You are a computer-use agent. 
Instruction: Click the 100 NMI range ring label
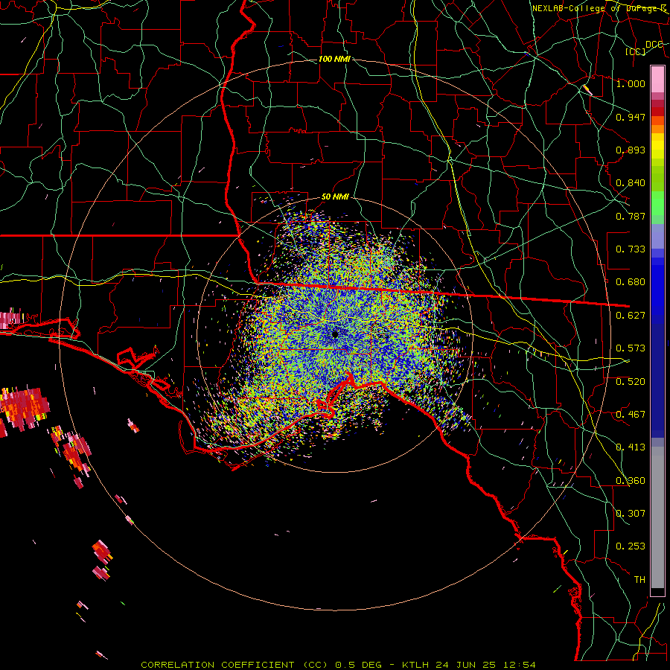click(x=334, y=59)
